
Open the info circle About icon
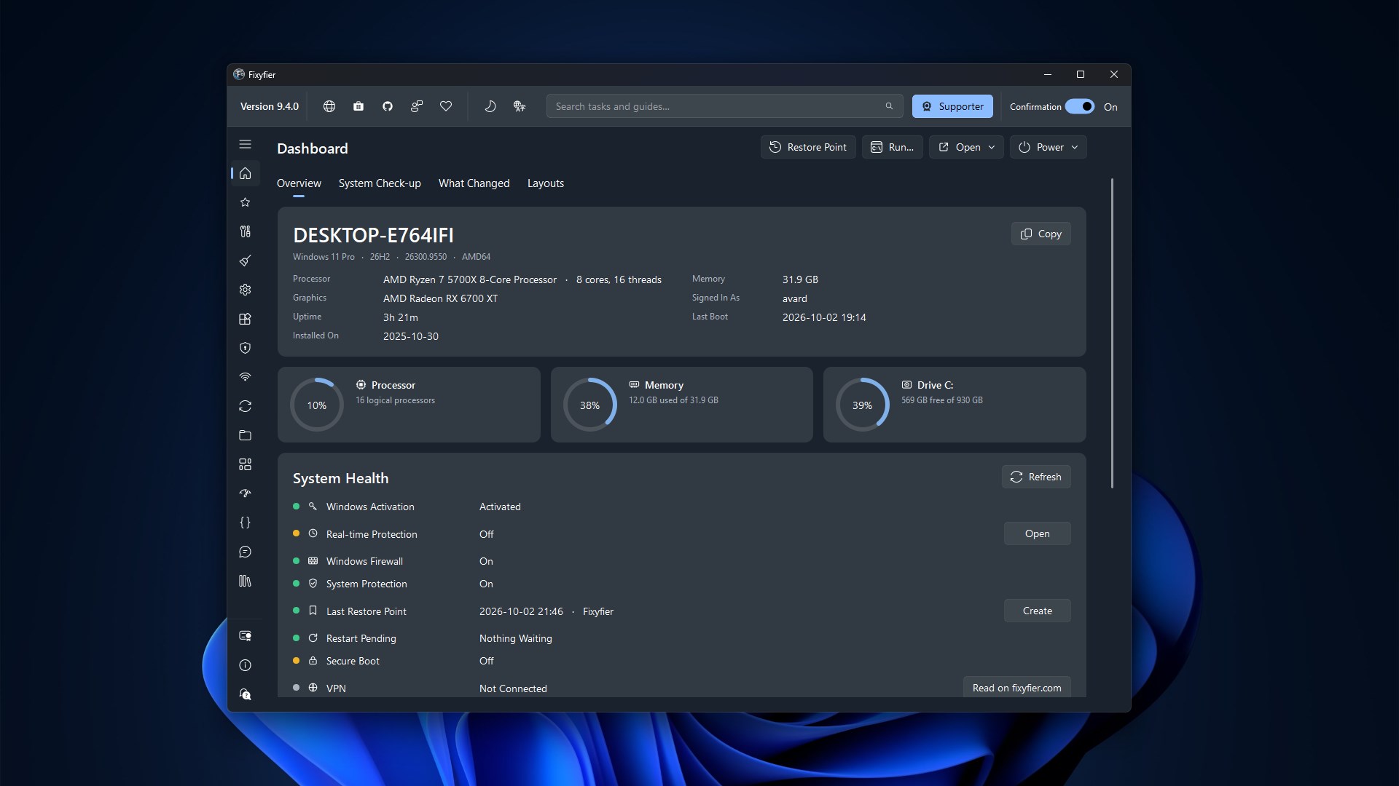click(x=246, y=665)
